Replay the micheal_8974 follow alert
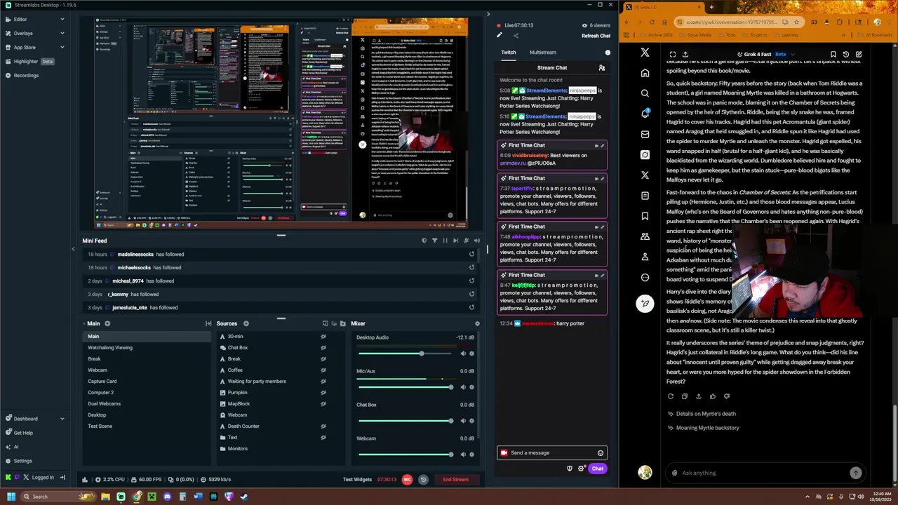Screen dimensions: 898x505 [x=471, y=281]
